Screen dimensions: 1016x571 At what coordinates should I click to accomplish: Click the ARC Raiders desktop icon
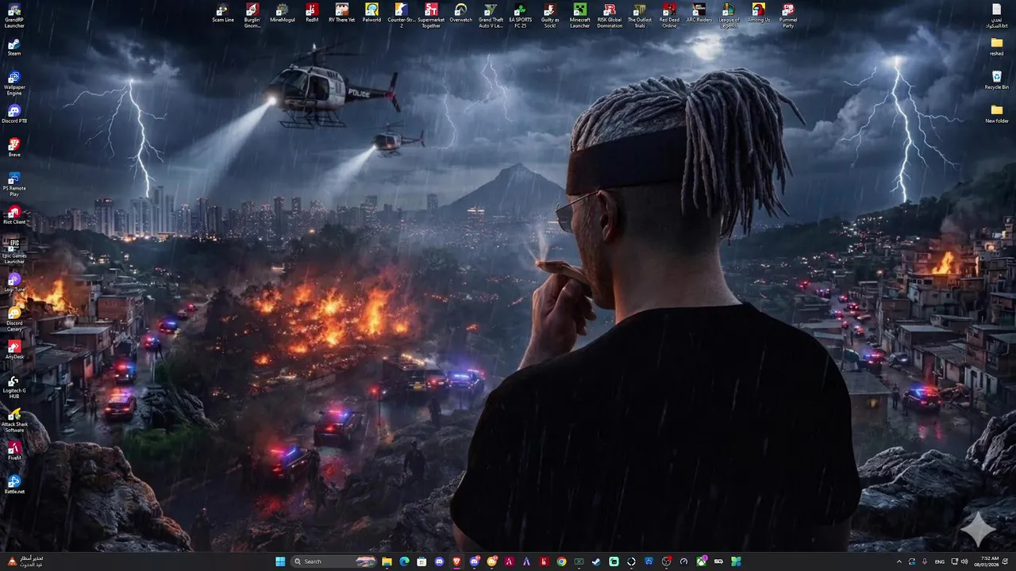click(699, 13)
